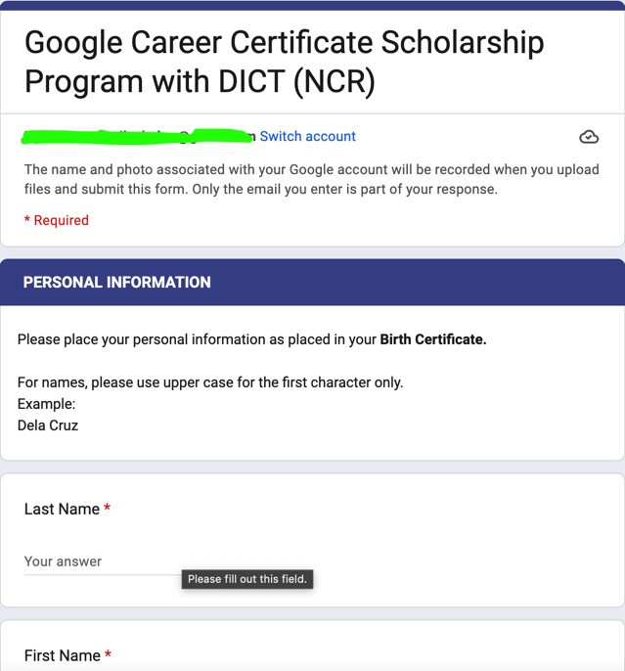Viewport: 625px width, 671px height.
Task: Click the 'Dela Cruz' example name
Action: [48, 425]
